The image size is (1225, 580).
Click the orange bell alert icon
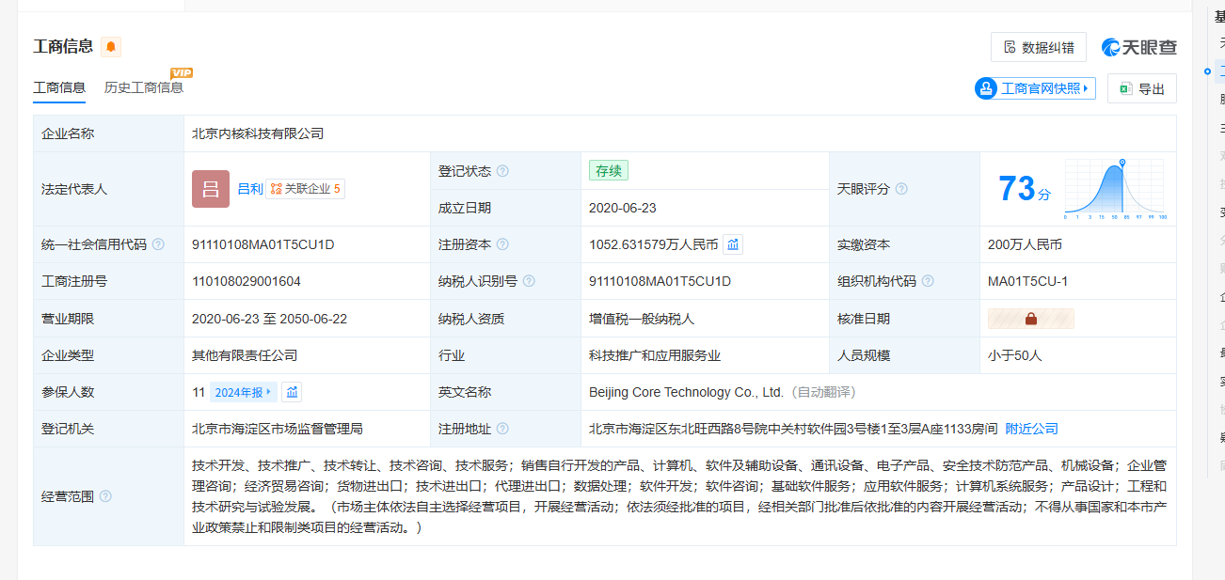pyautogui.click(x=111, y=47)
